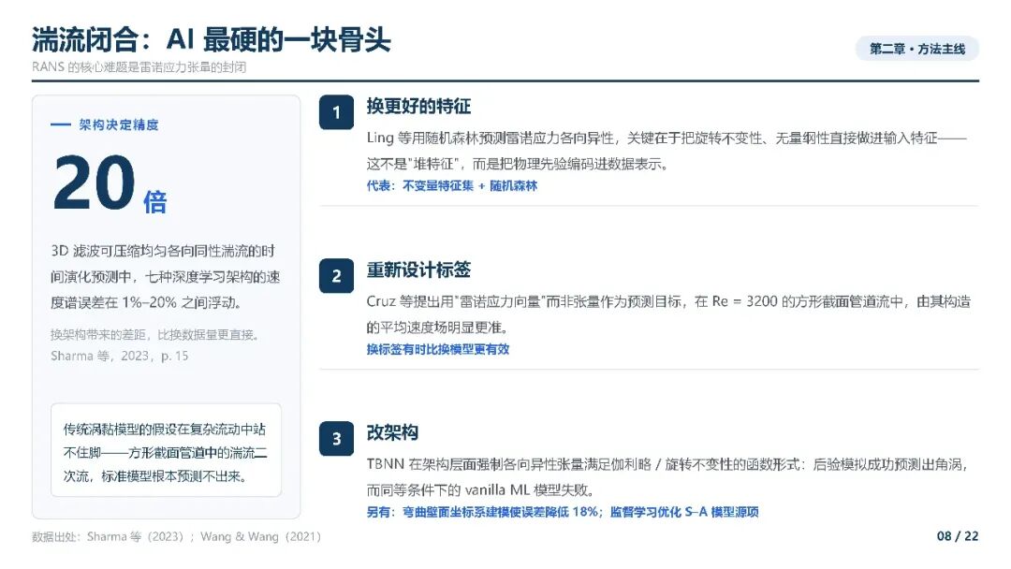1011x569 pixels.
Task: Select heading 重新设计标签
Action: 418,270
